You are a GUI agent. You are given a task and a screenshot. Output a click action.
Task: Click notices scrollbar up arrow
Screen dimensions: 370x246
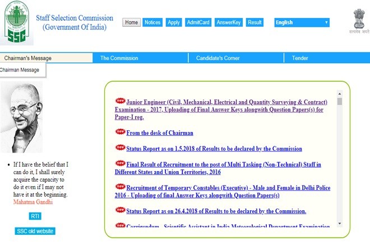coord(340,94)
